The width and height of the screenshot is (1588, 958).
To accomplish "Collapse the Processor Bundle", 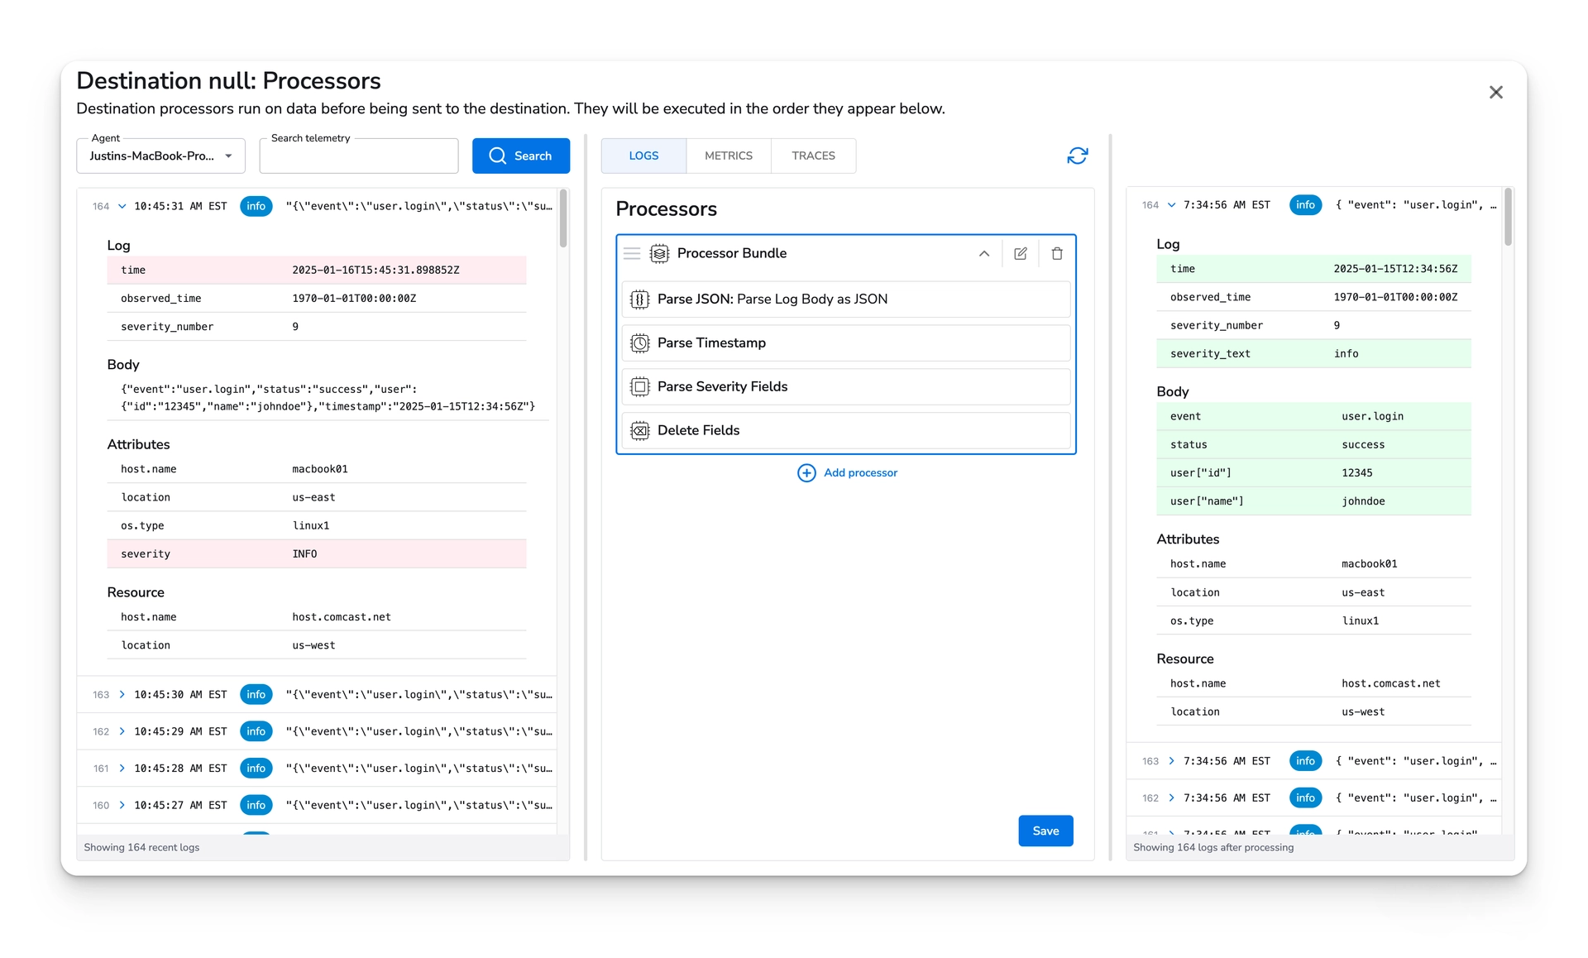I will (983, 253).
